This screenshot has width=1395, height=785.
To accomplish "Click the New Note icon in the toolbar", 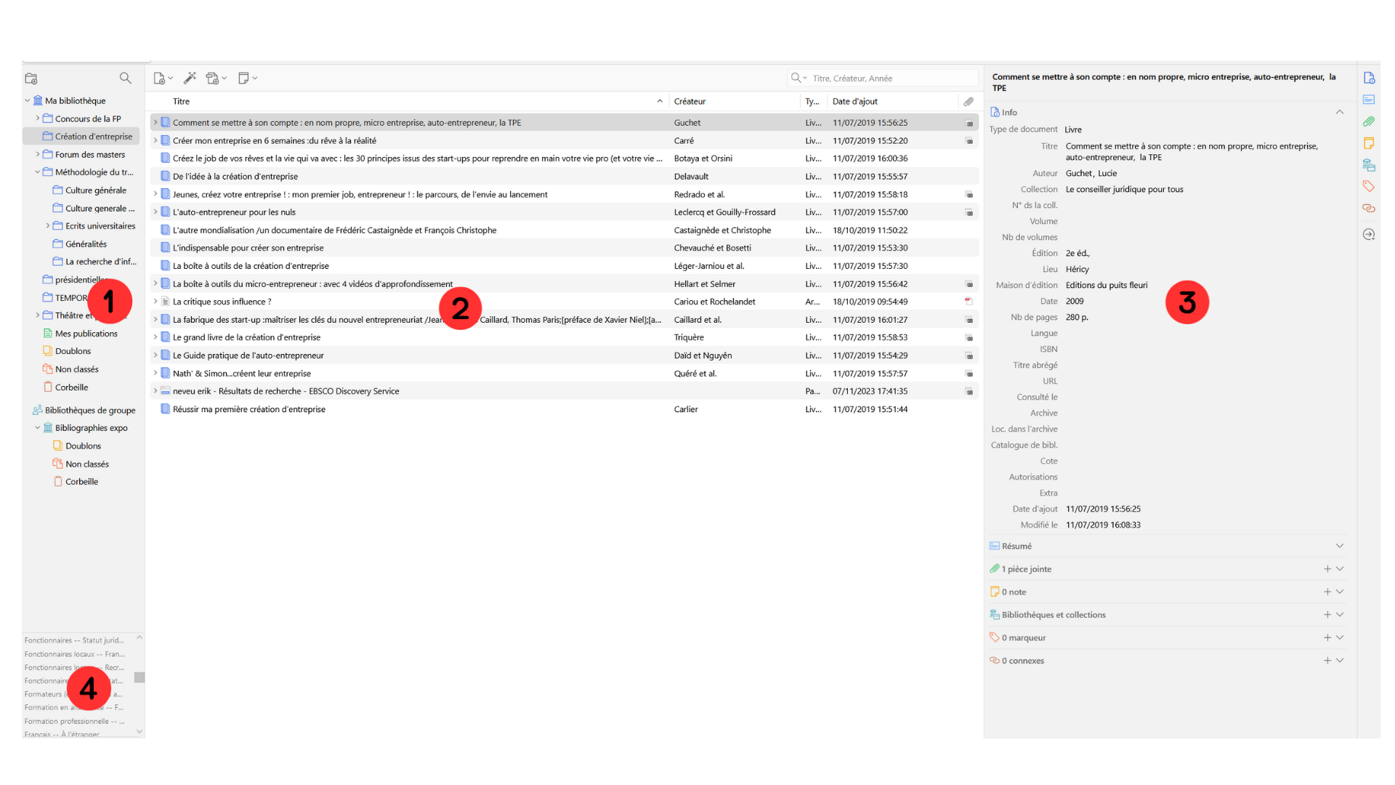I will point(244,78).
